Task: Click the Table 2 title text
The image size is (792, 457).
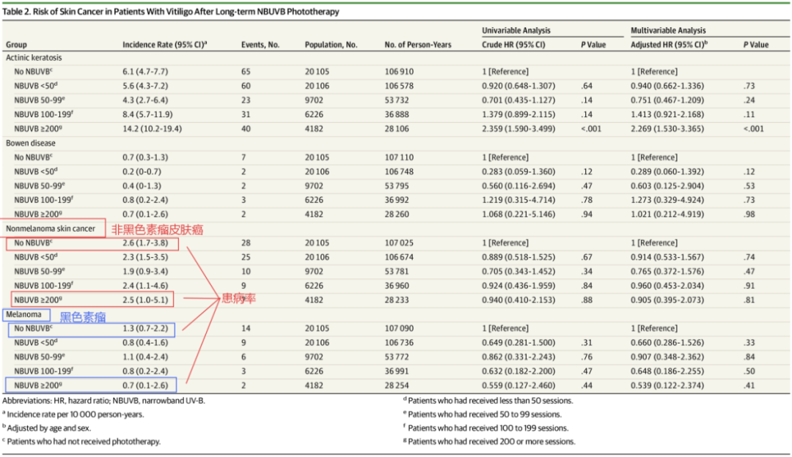Action: (x=172, y=12)
